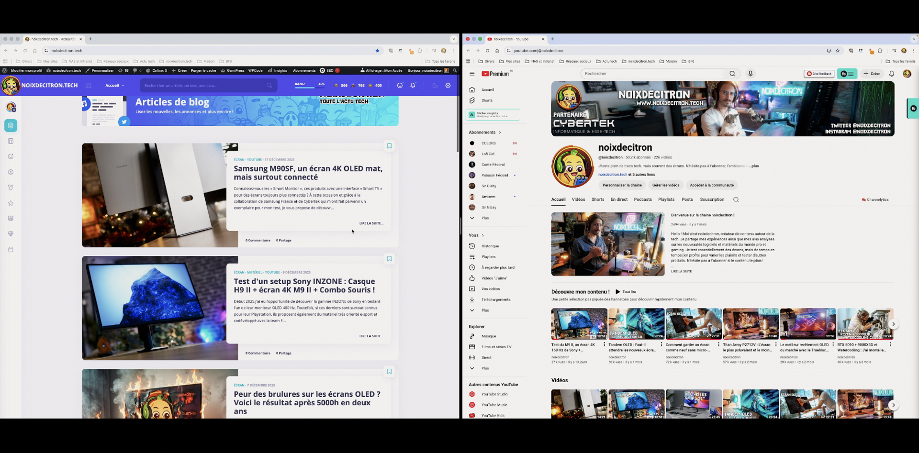Open YouTube notifications bell
This screenshot has height=453, width=919.
point(891,74)
